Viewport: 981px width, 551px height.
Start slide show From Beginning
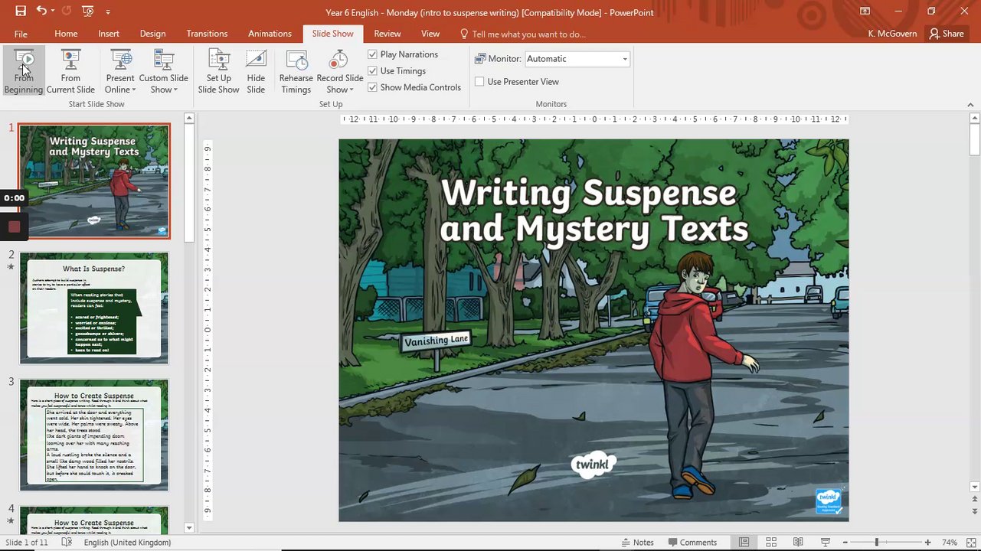click(x=24, y=72)
